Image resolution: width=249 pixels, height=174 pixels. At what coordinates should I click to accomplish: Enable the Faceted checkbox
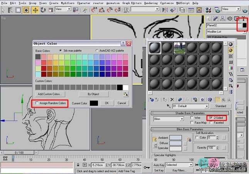pyautogui.click(x=211, y=123)
